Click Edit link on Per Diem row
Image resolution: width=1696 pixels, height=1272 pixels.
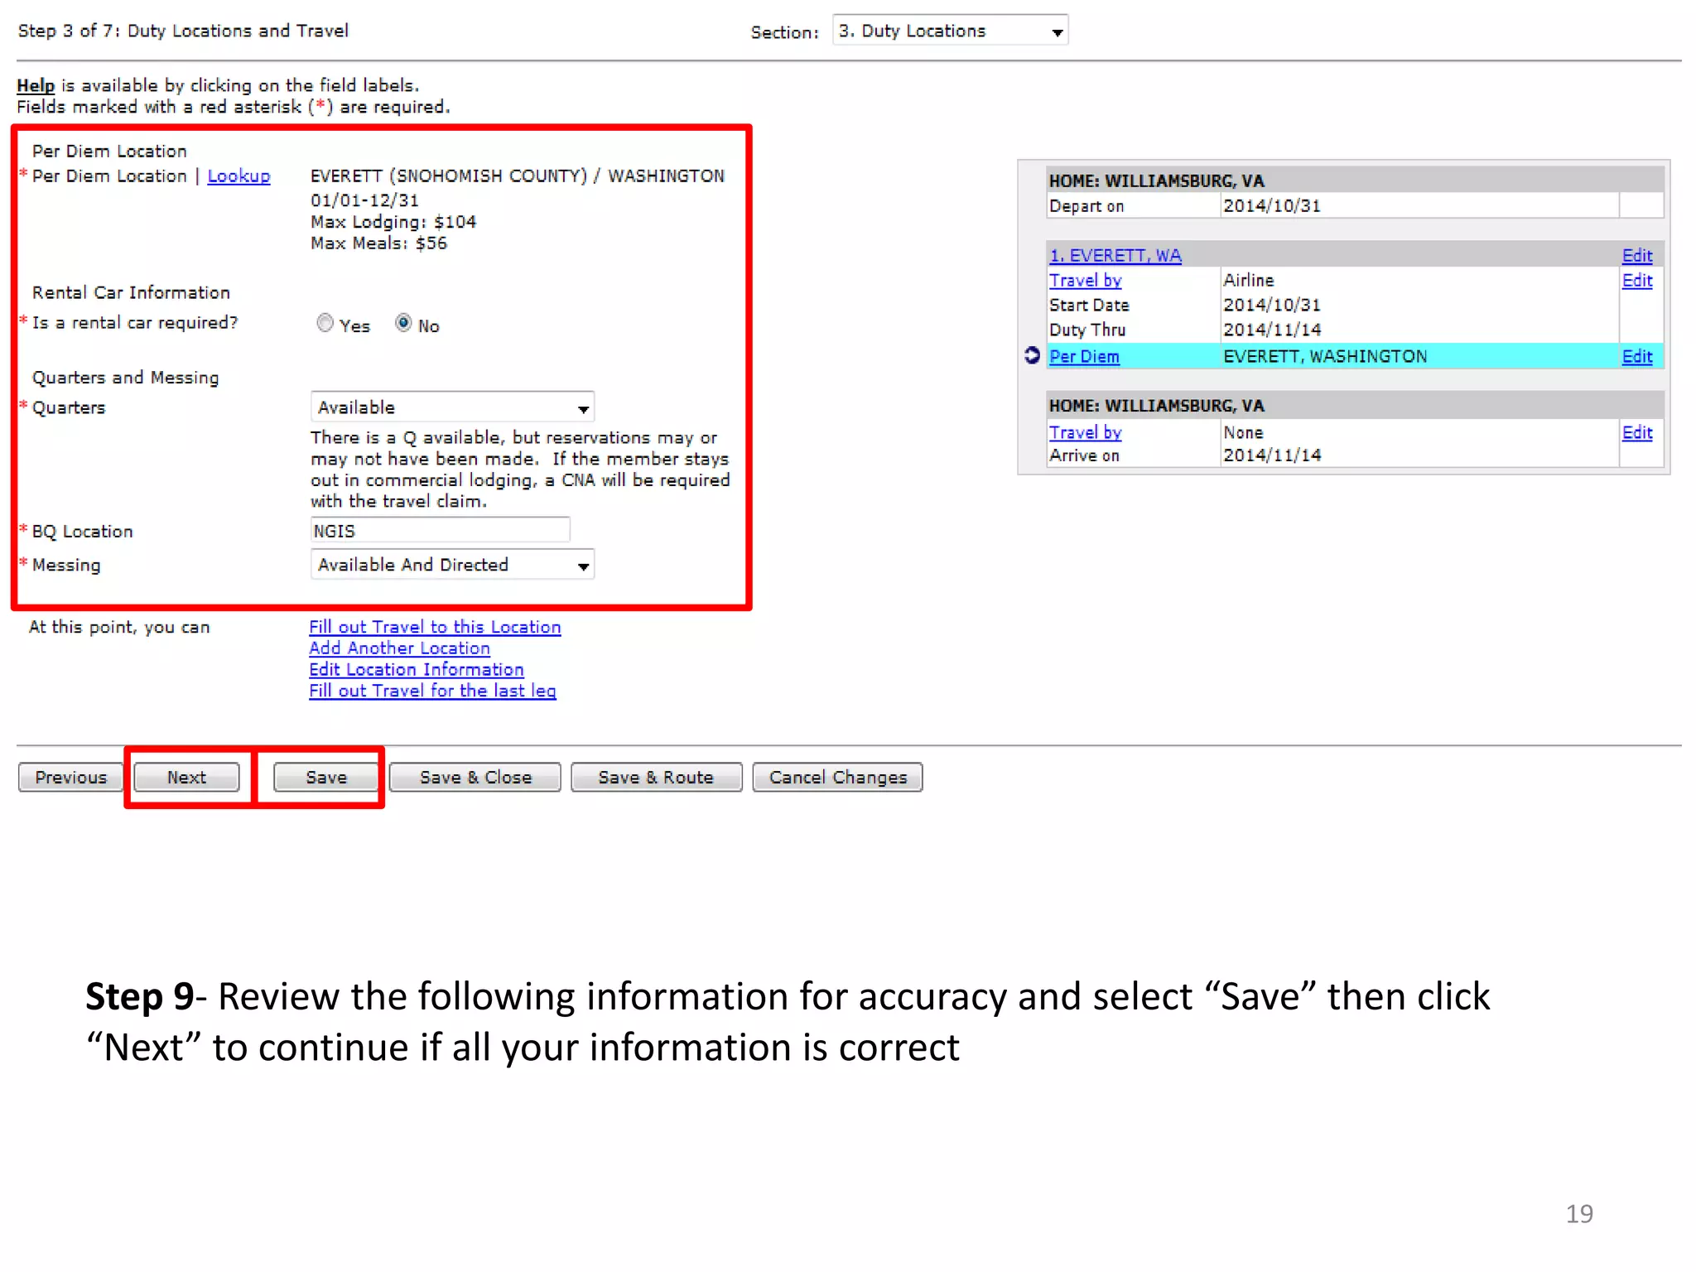coord(1636,357)
